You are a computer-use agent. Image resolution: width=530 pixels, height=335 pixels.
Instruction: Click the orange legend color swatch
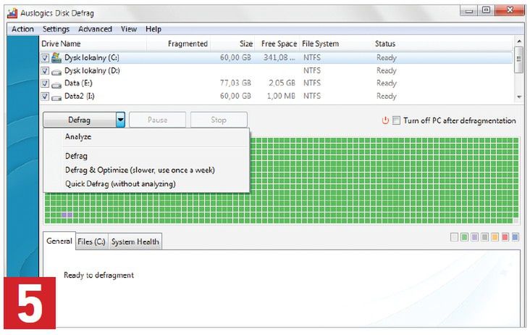click(495, 237)
